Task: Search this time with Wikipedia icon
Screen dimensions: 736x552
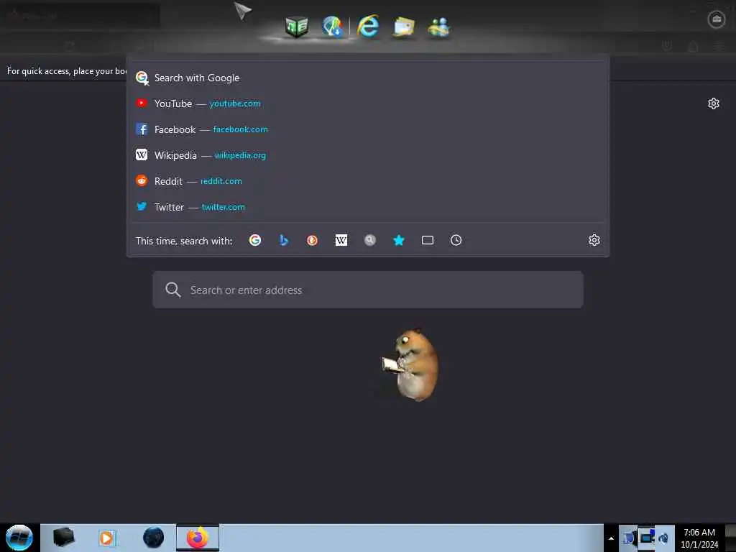Action: click(341, 240)
